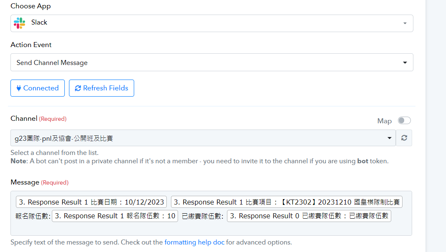
Task: Click 'Select a channel from the list' hint
Action: (55, 152)
